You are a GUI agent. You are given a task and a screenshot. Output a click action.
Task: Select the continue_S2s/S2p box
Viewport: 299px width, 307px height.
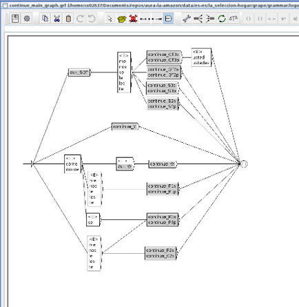pyautogui.click(x=163, y=103)
